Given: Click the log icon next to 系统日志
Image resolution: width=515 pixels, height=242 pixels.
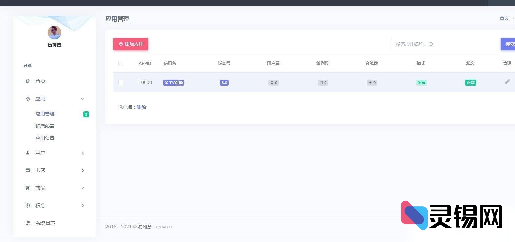Looking at the screenshot, I should 28,223.
